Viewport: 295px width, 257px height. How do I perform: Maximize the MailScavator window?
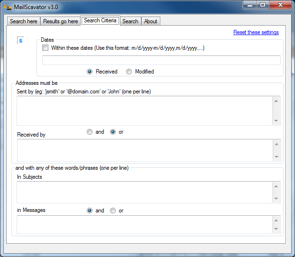coord(263,5)
